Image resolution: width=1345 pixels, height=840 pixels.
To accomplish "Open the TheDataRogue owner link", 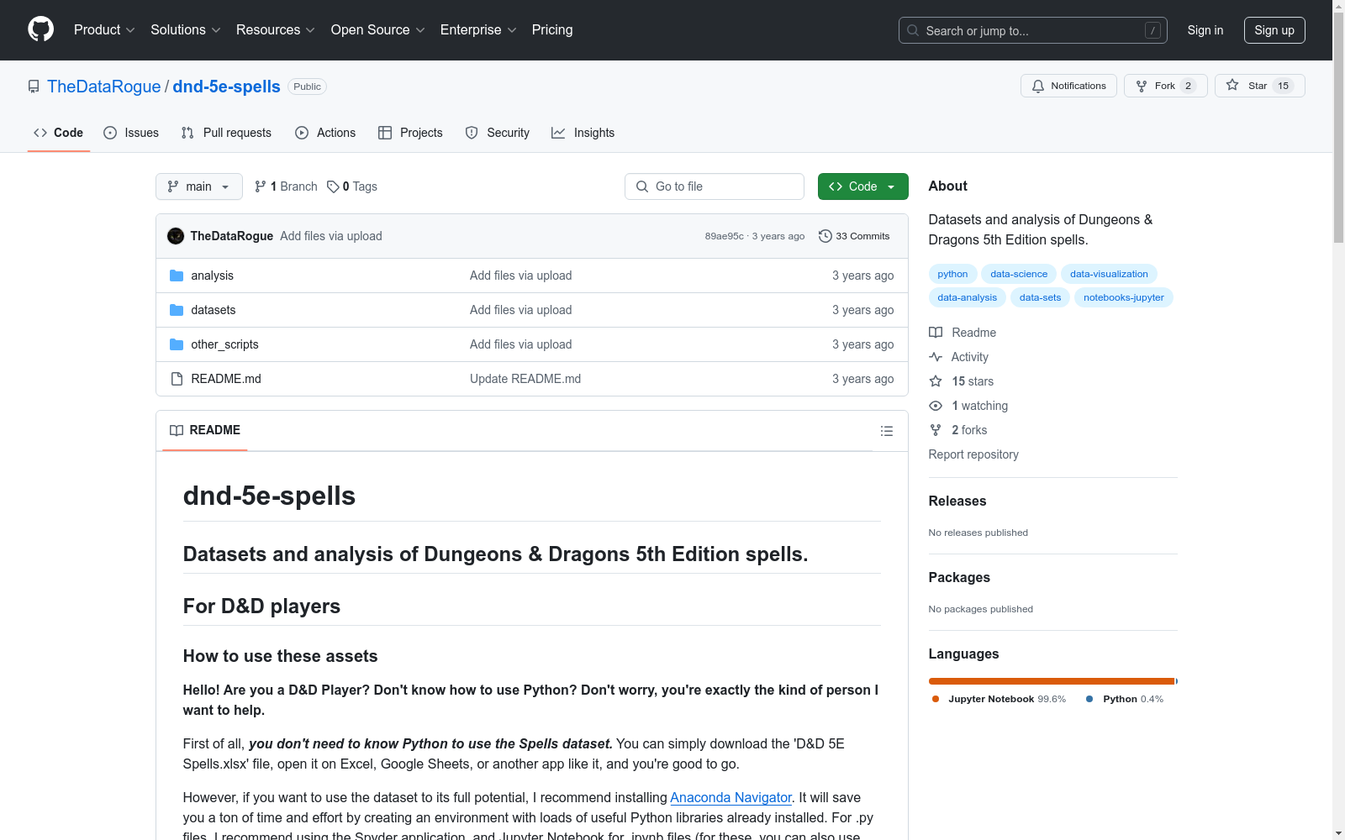I will 104,87.
